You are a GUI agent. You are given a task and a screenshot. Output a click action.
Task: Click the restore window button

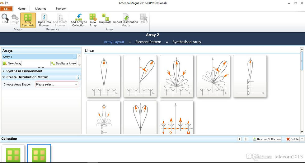pyautogui.click(x=295, y=3)
